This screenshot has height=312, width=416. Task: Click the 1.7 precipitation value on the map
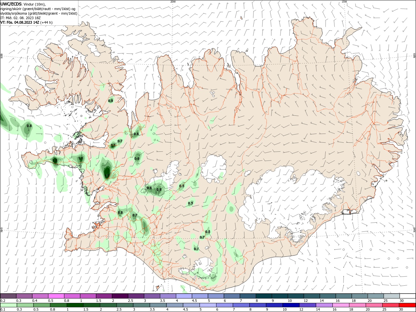[107, 176]
